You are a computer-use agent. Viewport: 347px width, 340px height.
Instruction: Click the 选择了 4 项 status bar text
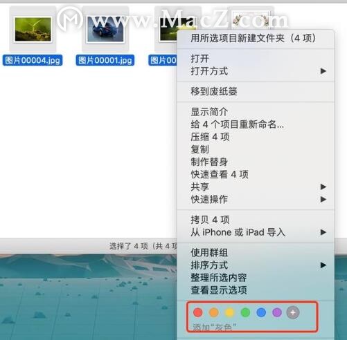point(143,246)
